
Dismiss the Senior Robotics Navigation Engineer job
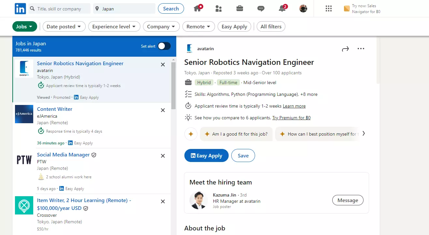point(163,65)
